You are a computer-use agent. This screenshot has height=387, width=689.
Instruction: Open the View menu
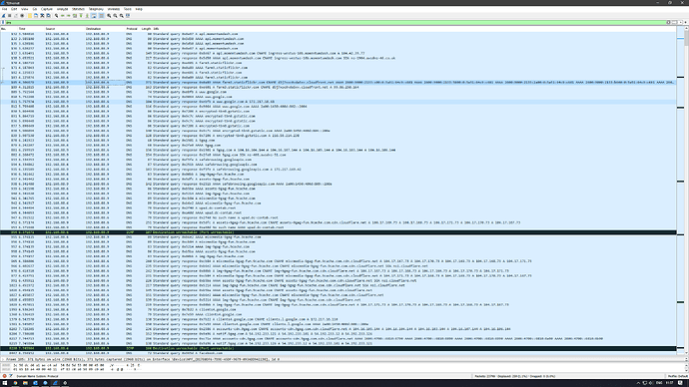(x=25, y=9)
